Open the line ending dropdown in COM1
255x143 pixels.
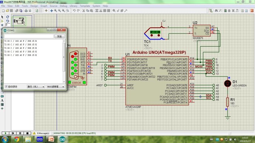35,87
